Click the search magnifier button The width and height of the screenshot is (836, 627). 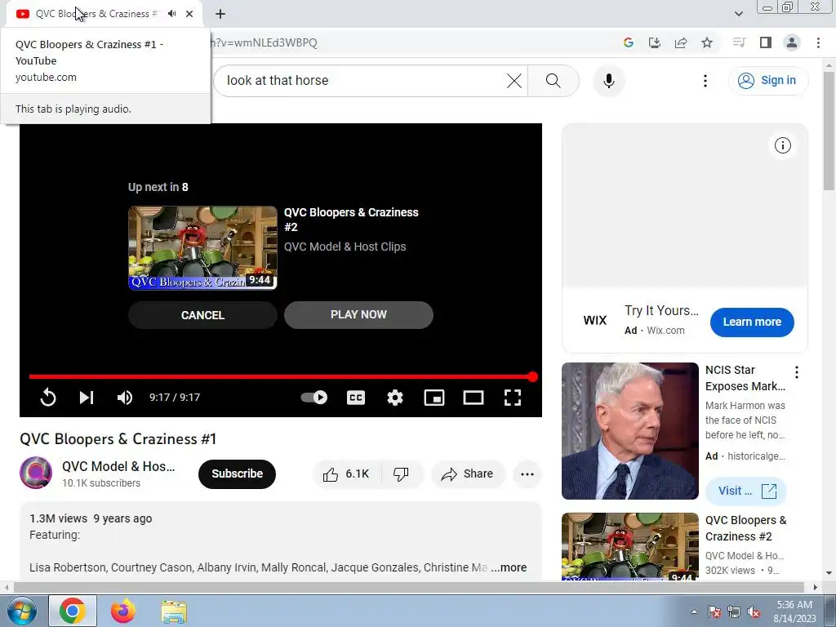554,81
